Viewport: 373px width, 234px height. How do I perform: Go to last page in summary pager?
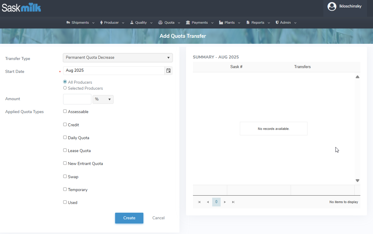click(233, 202)
